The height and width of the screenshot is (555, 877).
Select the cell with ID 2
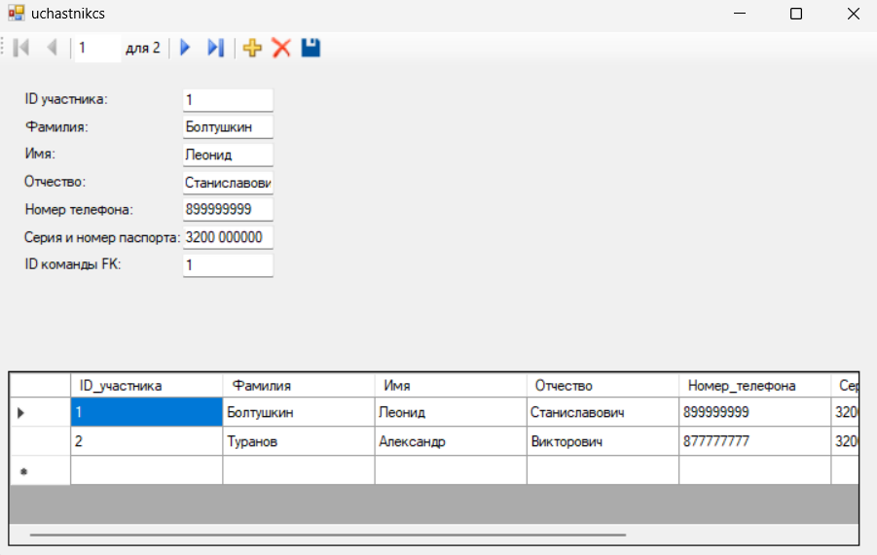(147, 441)
